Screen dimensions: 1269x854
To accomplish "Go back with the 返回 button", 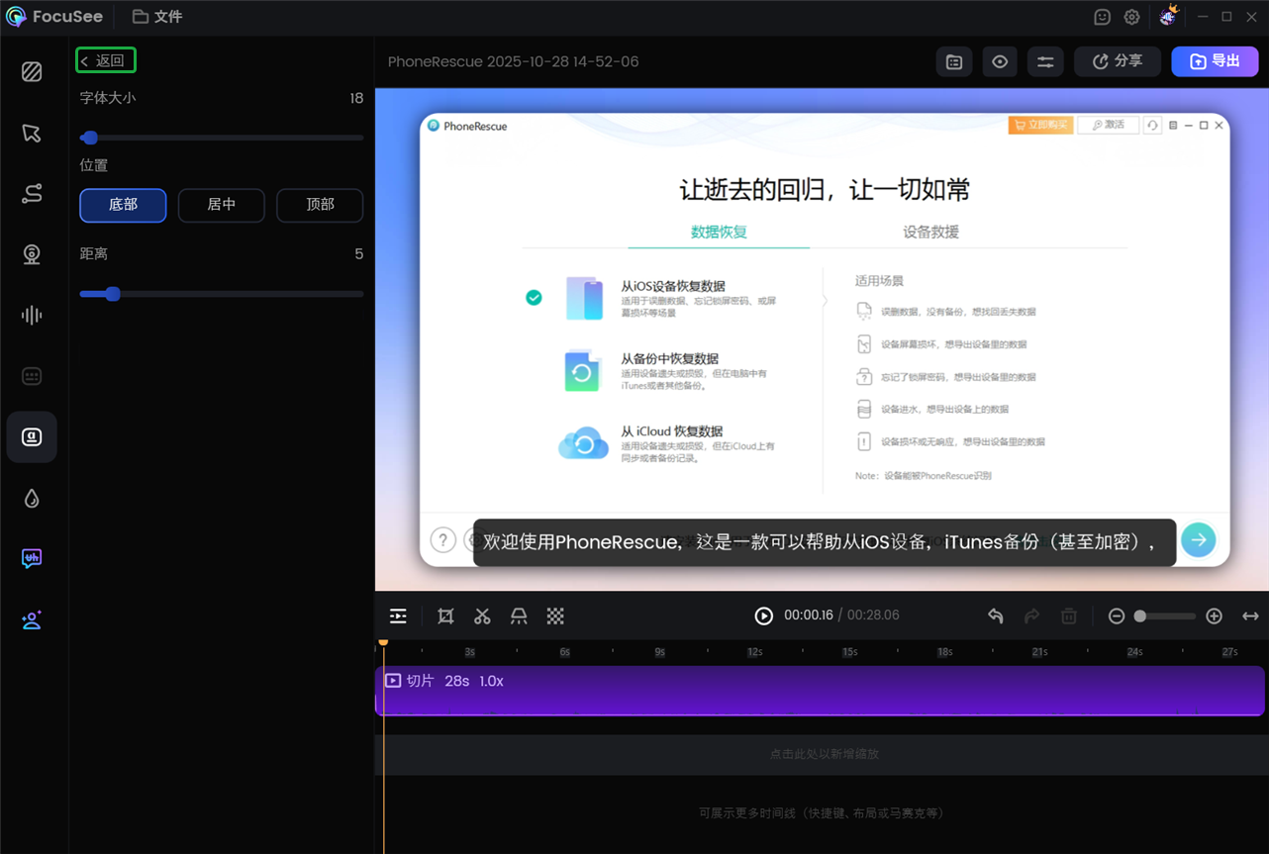I will [x=105, y=60].
